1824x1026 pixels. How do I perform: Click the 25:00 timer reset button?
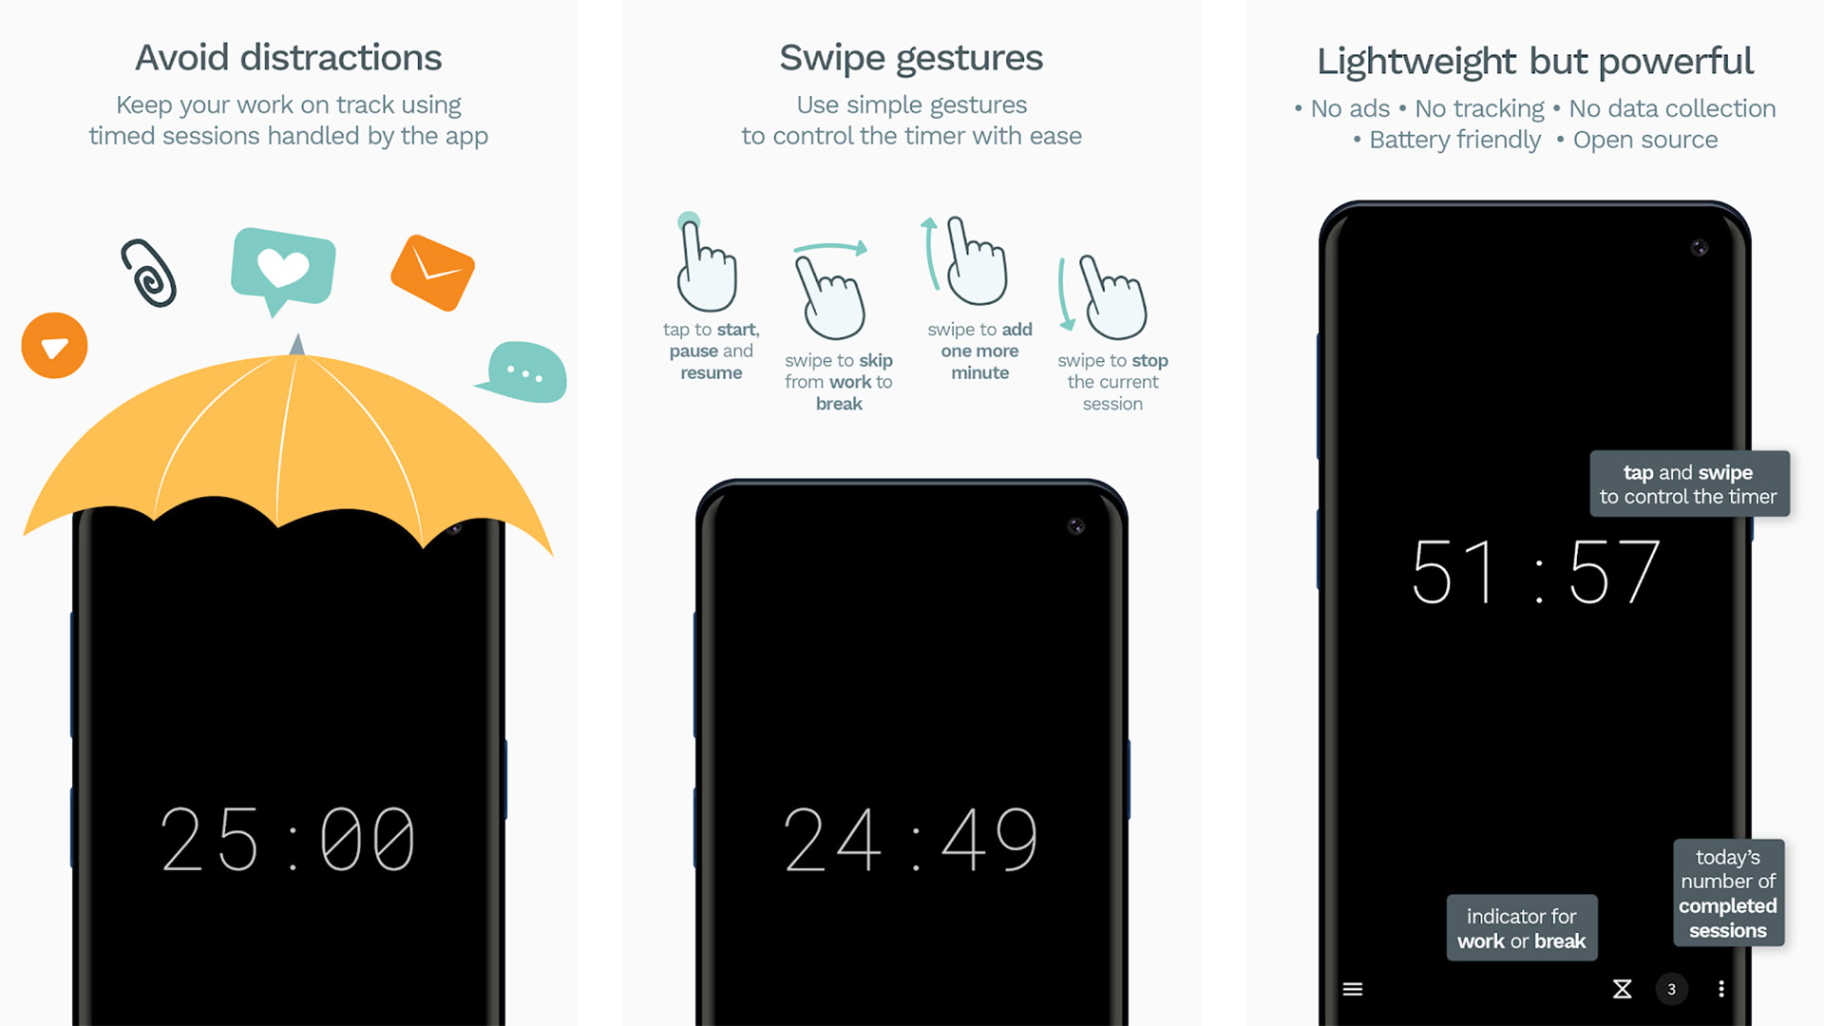tap(287, 843)
